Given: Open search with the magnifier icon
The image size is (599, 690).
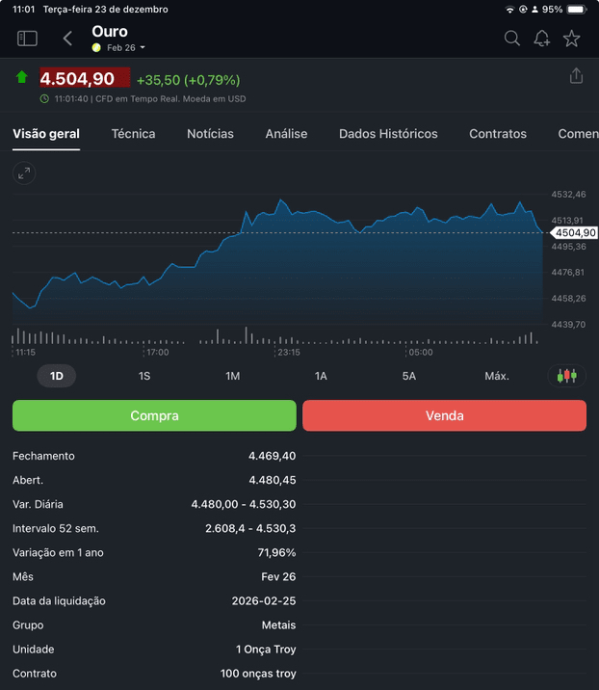Looking at the screenshot, I should coord(512,39).
